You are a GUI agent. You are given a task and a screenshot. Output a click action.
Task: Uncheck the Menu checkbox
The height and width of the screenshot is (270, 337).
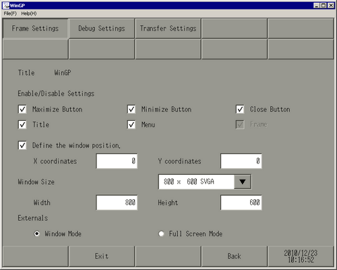(131, 124)
